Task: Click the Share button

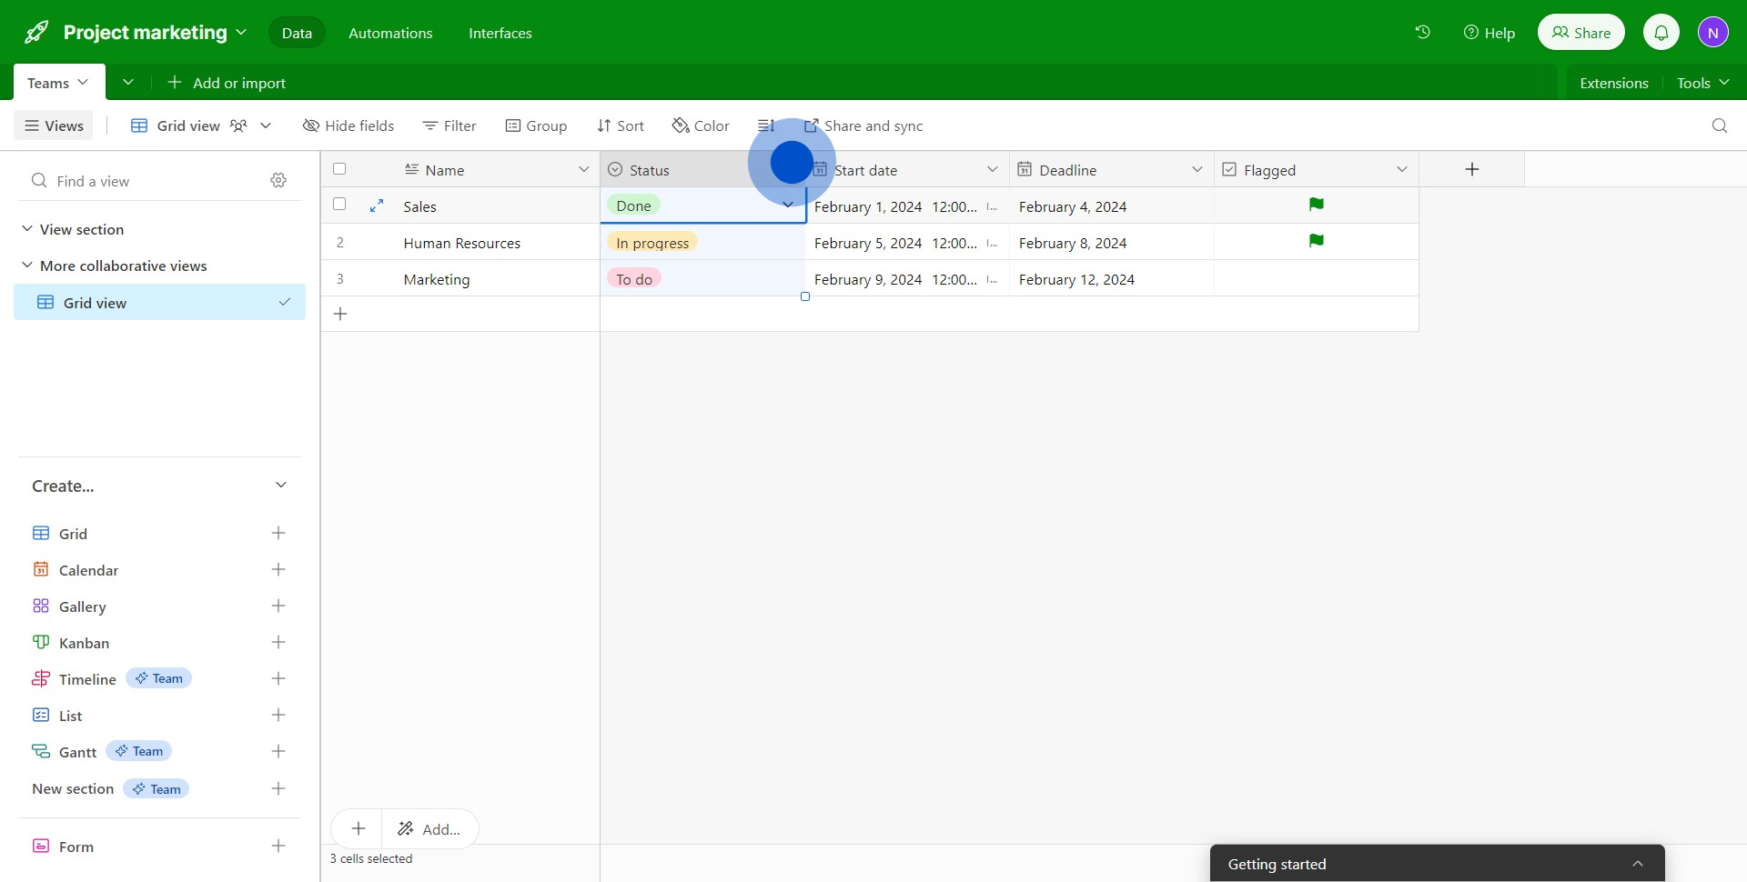Action: tap(1580, 33)
